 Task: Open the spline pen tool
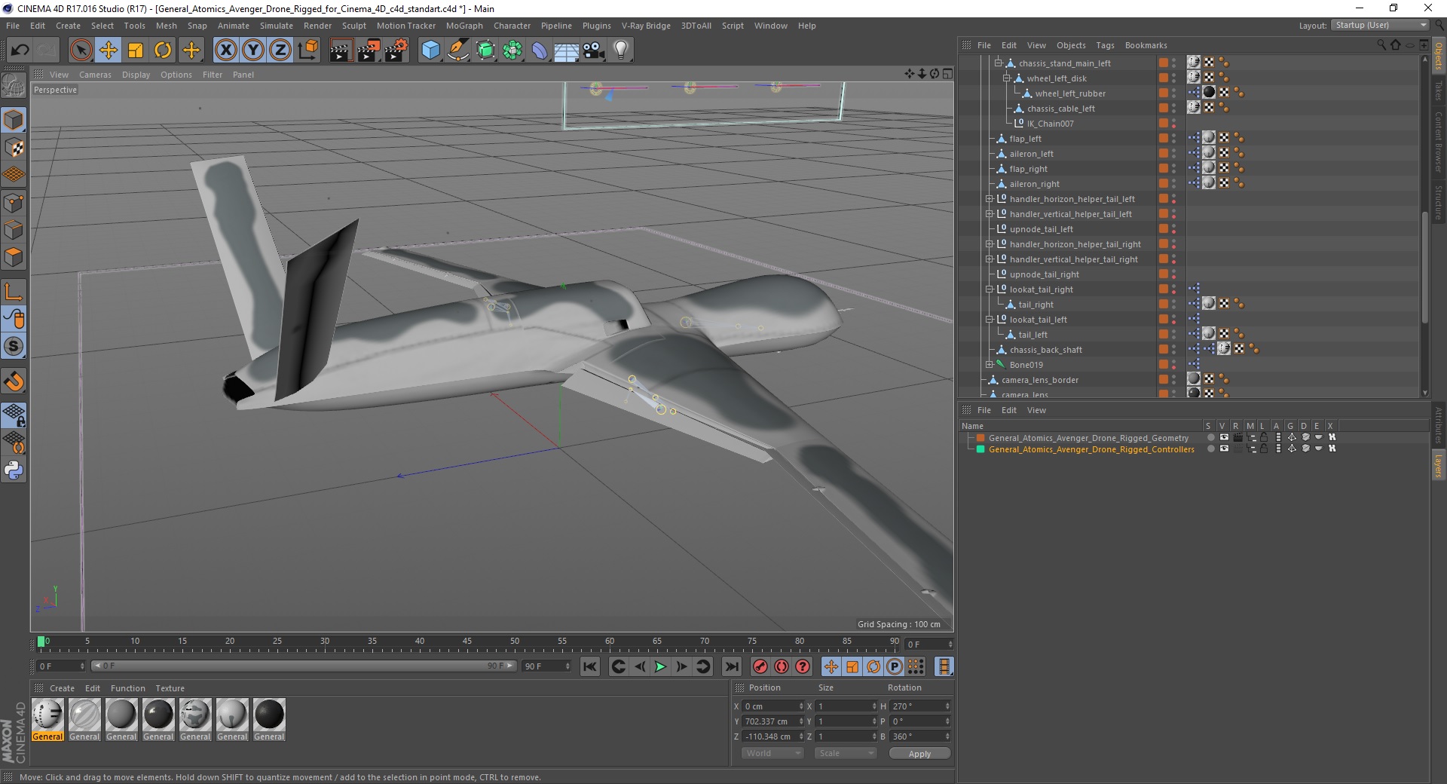pyautogui.click(x=457, y=51)
